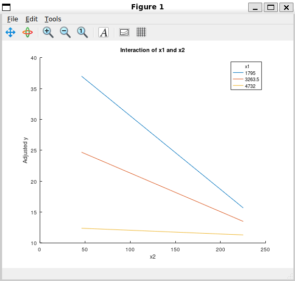Image resolution: width=295 pixels, height=281 pixels.
Task: Click the y-axis tick label 25
Action: click(x=34, y=150)
